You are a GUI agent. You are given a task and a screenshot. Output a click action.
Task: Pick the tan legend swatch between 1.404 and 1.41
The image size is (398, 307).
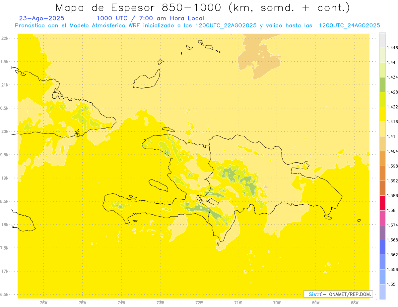(382, 144)
